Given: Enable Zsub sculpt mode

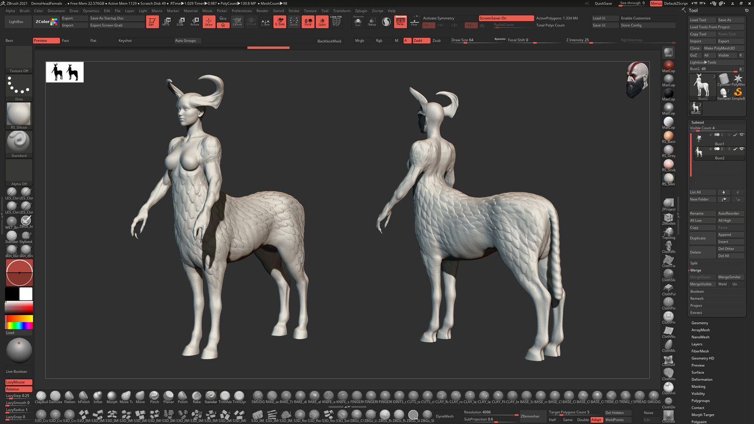Looking at the screenshot, I should 437,41.
